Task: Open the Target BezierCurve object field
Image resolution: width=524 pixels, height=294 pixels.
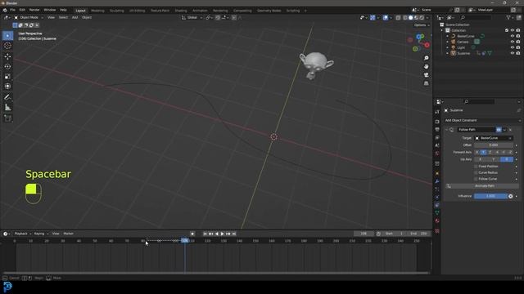Action: (494, 138)
